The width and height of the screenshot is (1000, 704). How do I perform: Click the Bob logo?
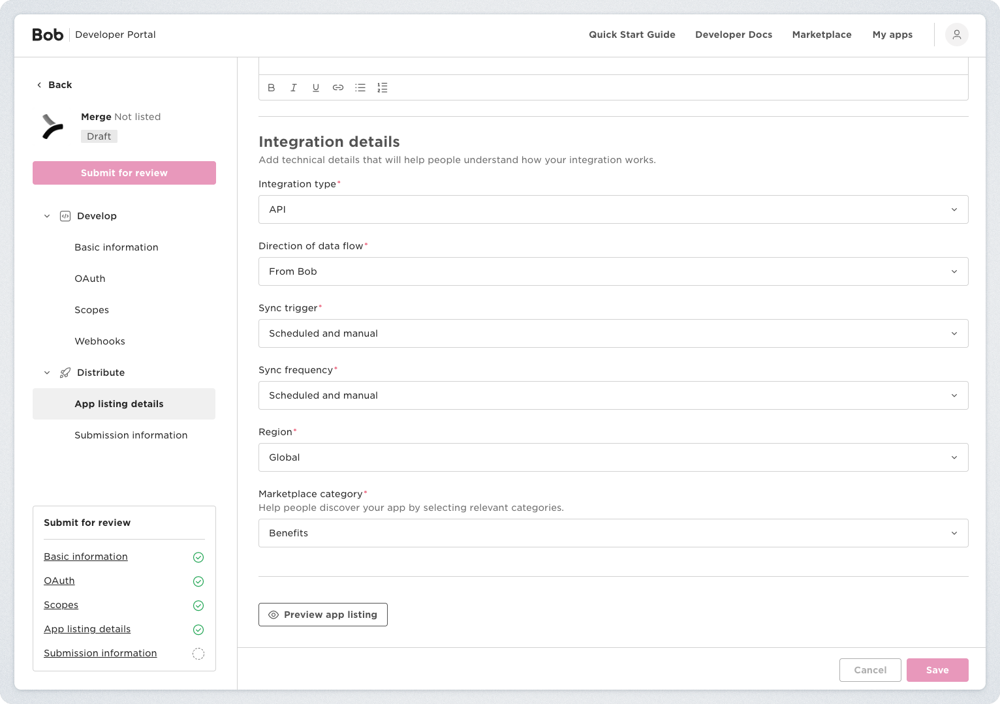(x=48, y=35)
